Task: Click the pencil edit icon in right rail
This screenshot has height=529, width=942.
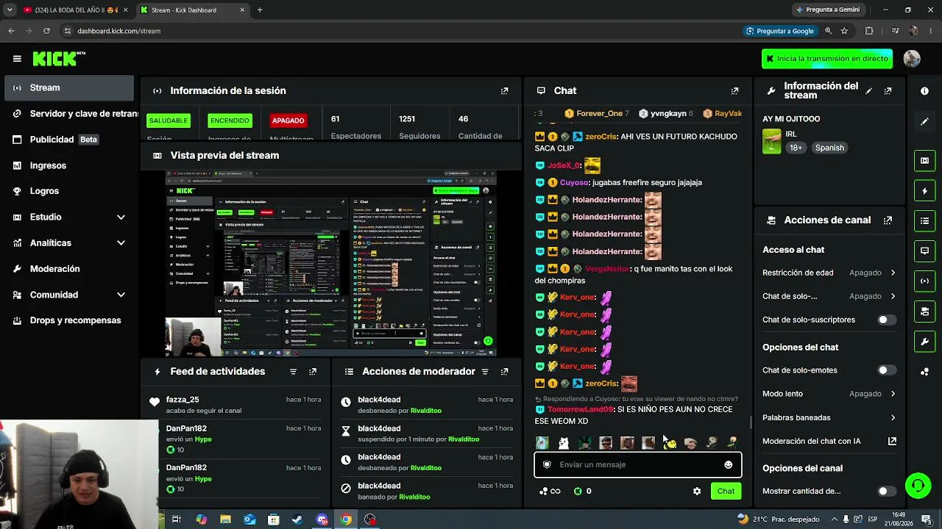Action: click(x=924, y=121)
